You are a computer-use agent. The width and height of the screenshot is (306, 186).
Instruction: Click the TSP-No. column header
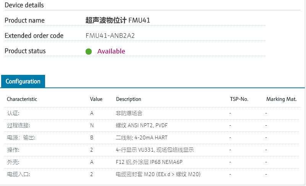(x=239, y=99)
